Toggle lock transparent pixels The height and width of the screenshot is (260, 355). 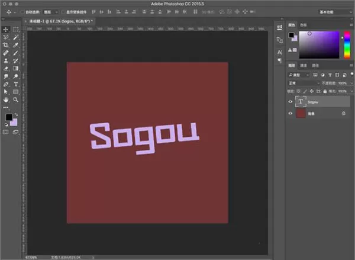[x=299, y=91]
